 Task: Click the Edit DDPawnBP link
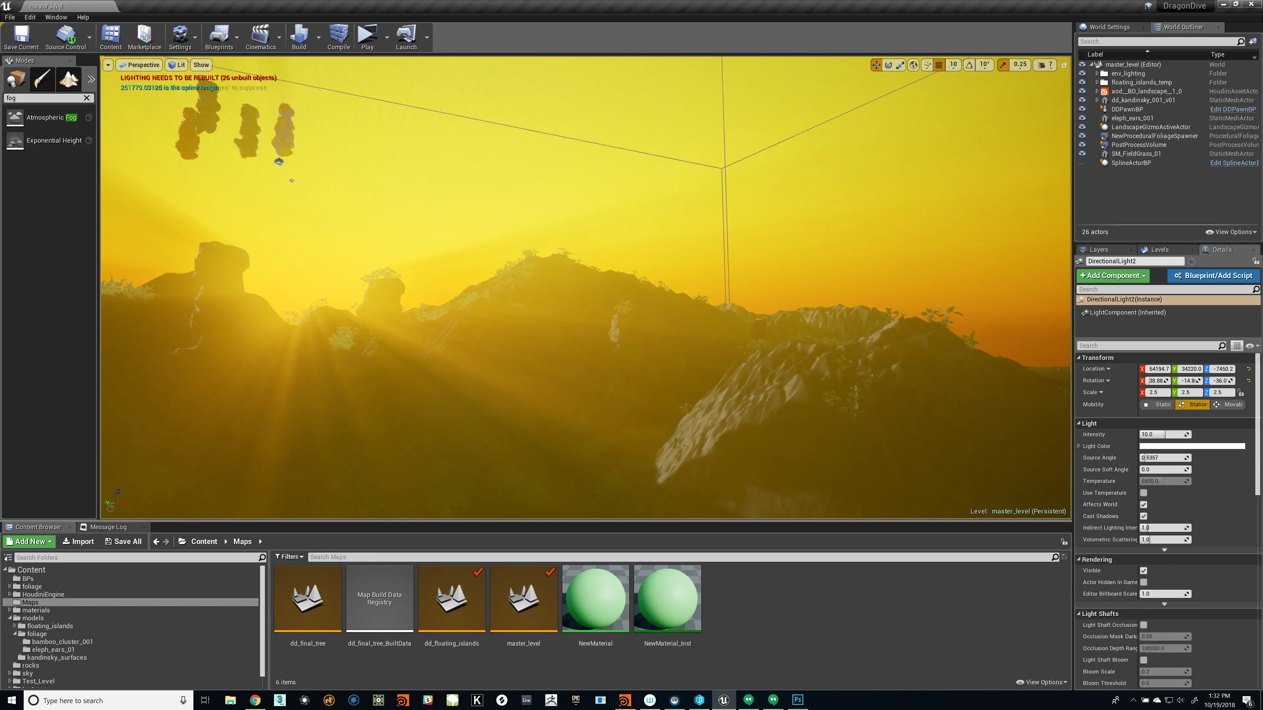coord(1233,109)
